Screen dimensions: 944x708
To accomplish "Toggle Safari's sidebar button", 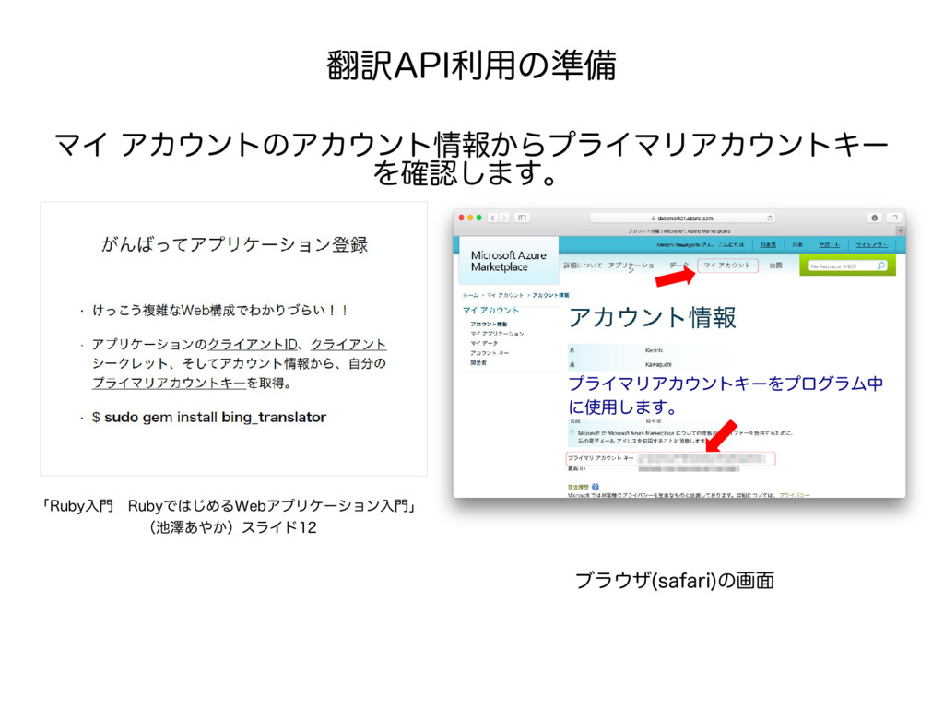I will (522, 218).
